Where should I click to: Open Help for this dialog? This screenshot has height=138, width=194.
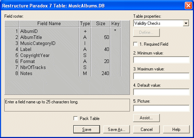click(176, 129)
